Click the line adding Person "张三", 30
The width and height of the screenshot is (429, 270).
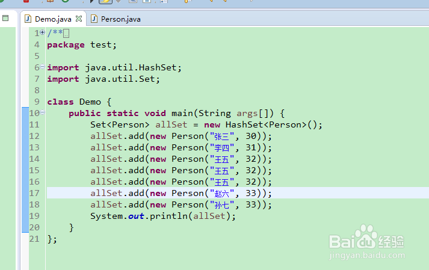point(181,137)
